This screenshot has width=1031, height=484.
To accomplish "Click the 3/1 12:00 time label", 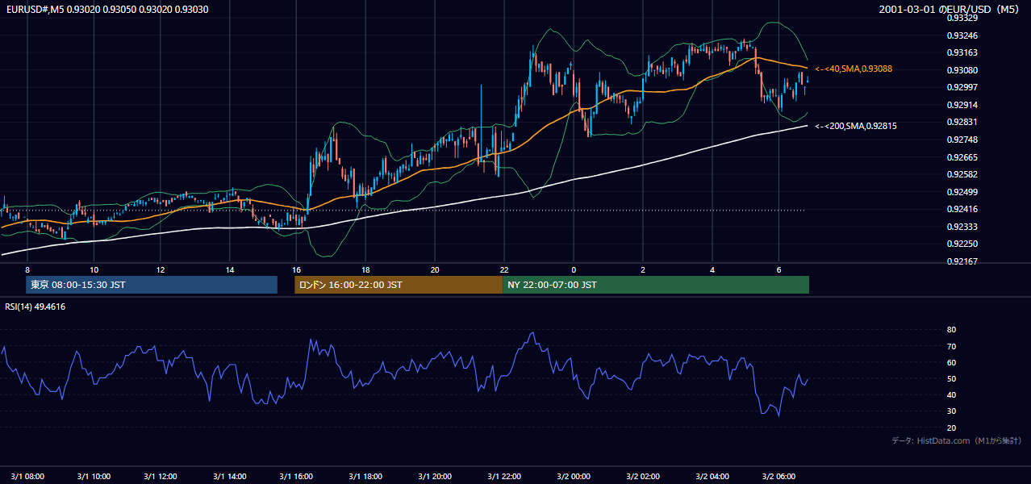I will [161, 476].
